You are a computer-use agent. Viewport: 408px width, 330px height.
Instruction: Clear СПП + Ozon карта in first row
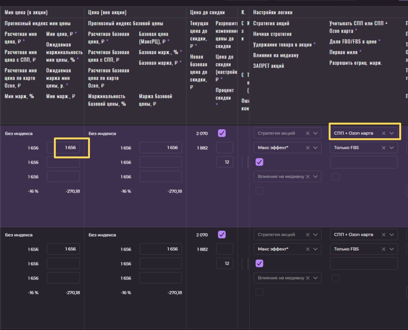(x=384, y=133)
